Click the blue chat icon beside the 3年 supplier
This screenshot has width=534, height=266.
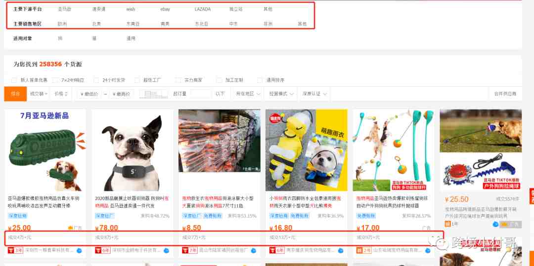click(79, 251)
